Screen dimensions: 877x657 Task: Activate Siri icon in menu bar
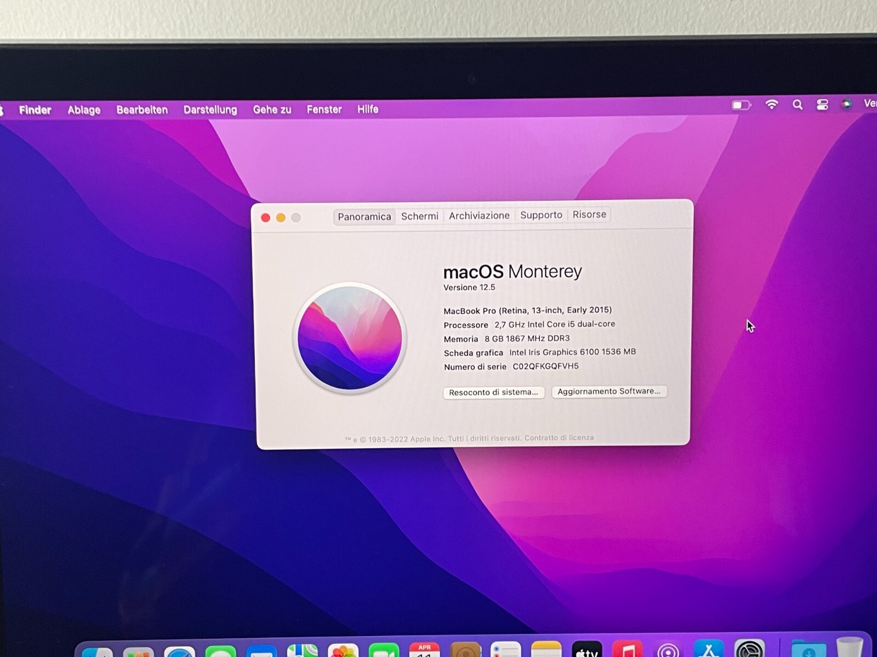click(x=847, y=103)
